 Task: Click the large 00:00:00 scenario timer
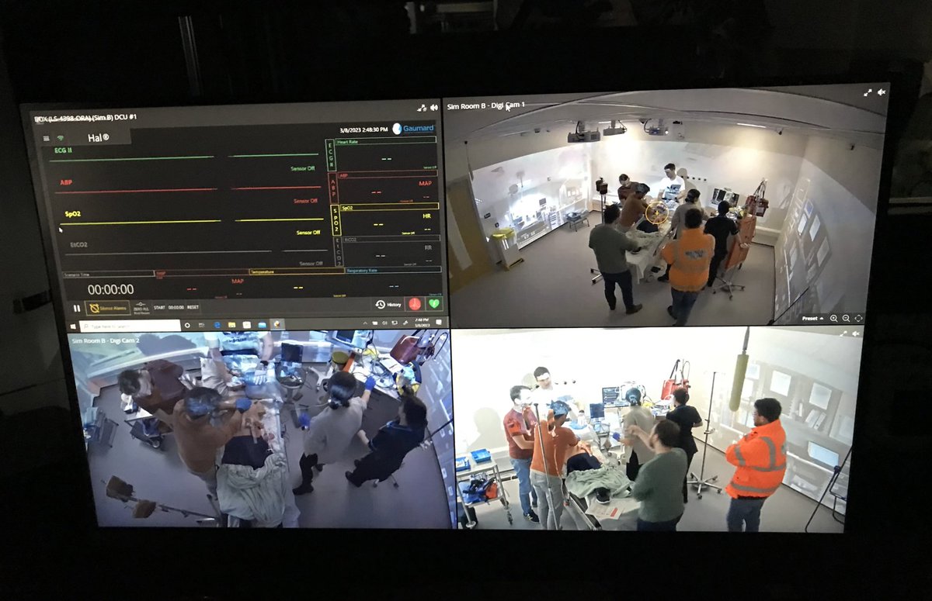click(x=110, y=289)
